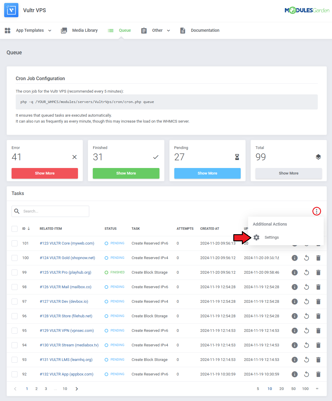Go to next page arrow
332x401 pixels.
click(77, 389)
